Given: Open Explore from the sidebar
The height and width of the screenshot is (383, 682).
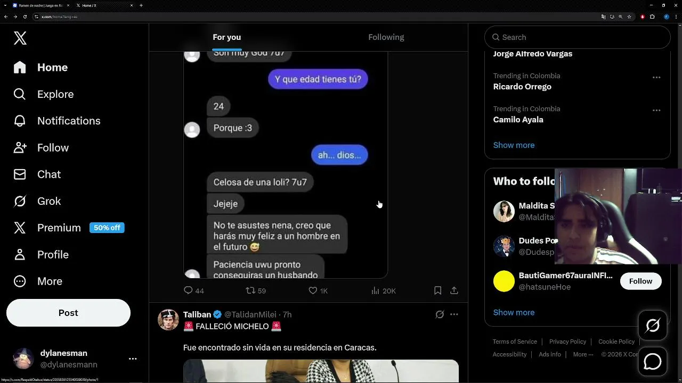Looking at the screenshot, I should coord(44,94).
